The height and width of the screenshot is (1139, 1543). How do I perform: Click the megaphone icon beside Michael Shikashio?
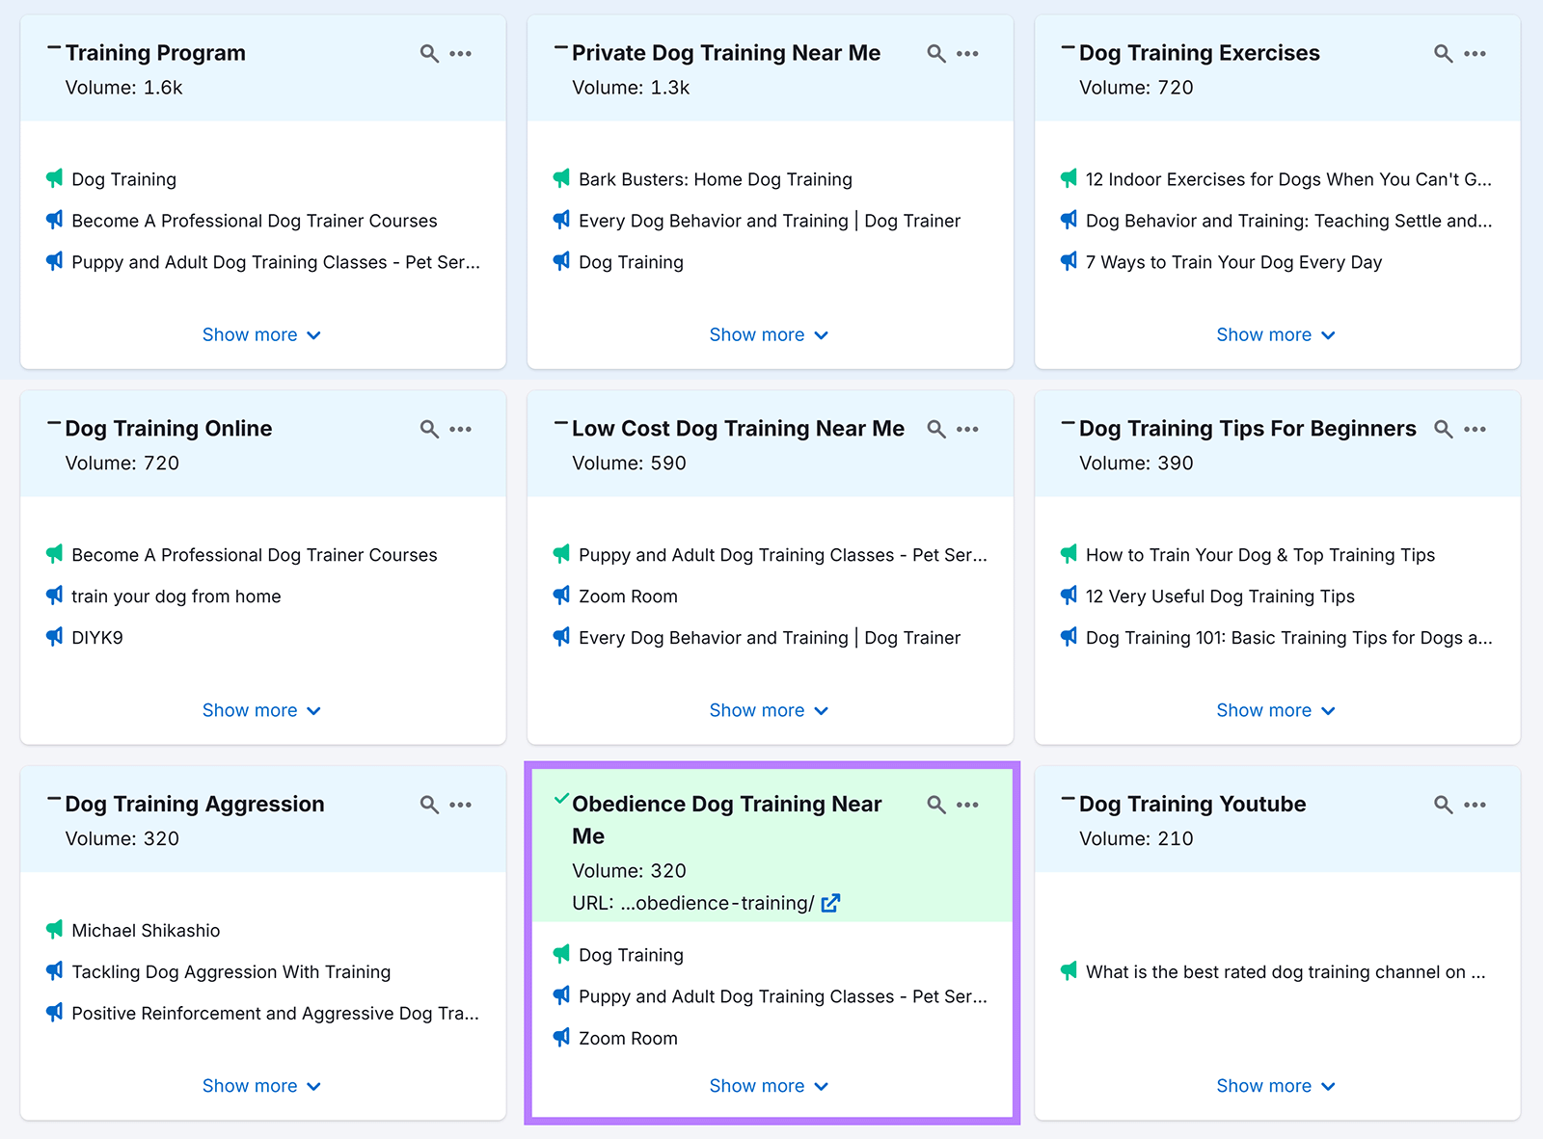point(53,930)
